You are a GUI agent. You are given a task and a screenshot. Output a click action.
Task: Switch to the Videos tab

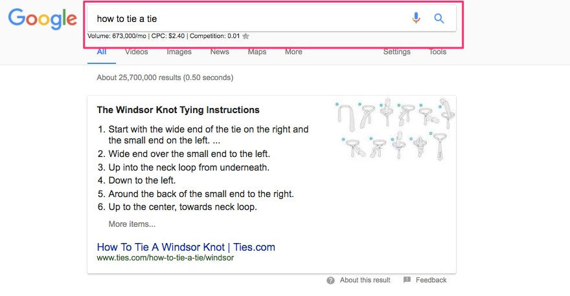click(x=137, y=52)
